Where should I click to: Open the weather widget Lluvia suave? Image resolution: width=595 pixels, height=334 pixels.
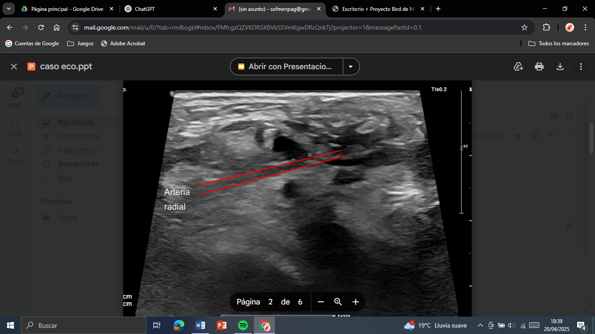436,325
